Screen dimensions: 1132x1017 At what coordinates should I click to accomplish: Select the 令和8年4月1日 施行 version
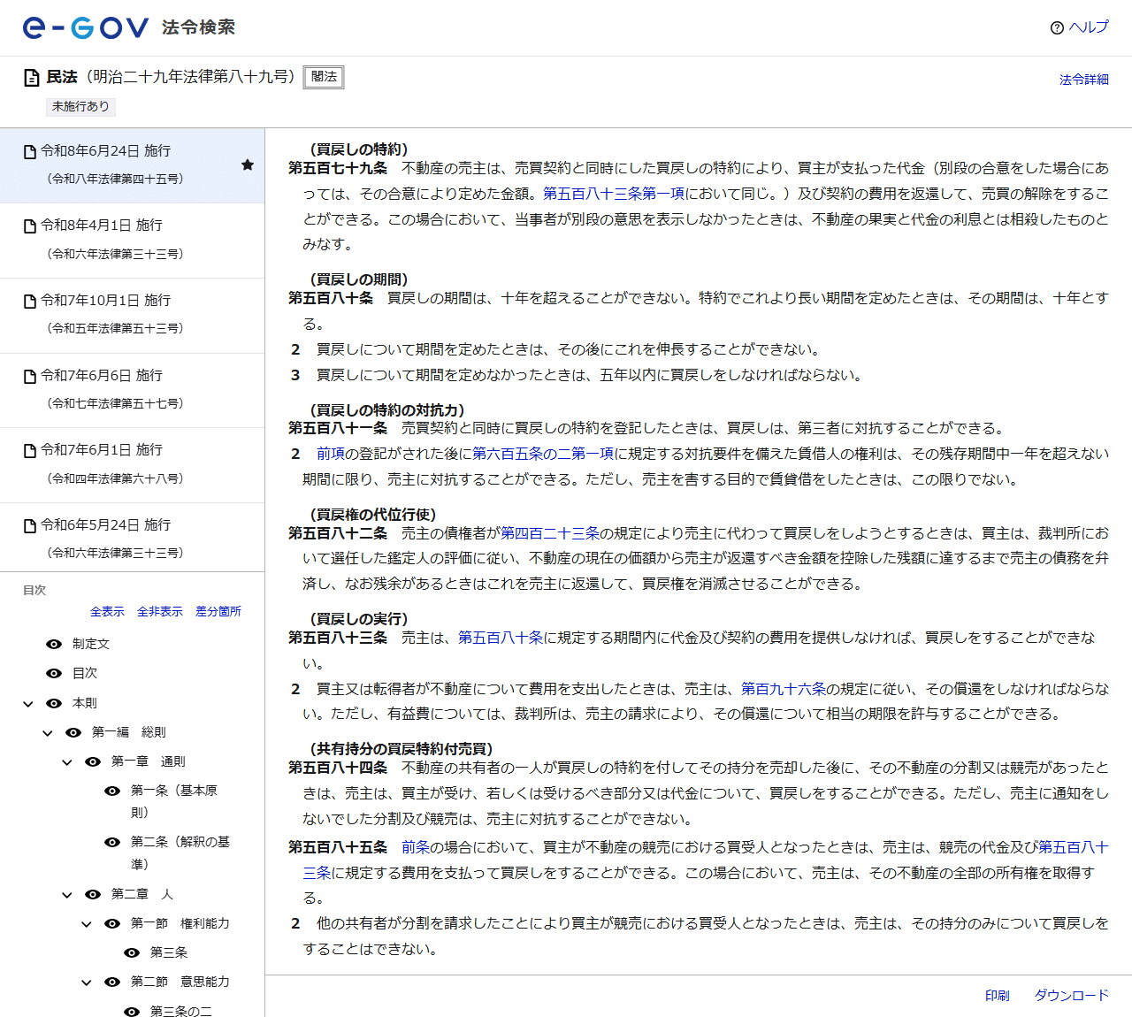click(132, 241)
